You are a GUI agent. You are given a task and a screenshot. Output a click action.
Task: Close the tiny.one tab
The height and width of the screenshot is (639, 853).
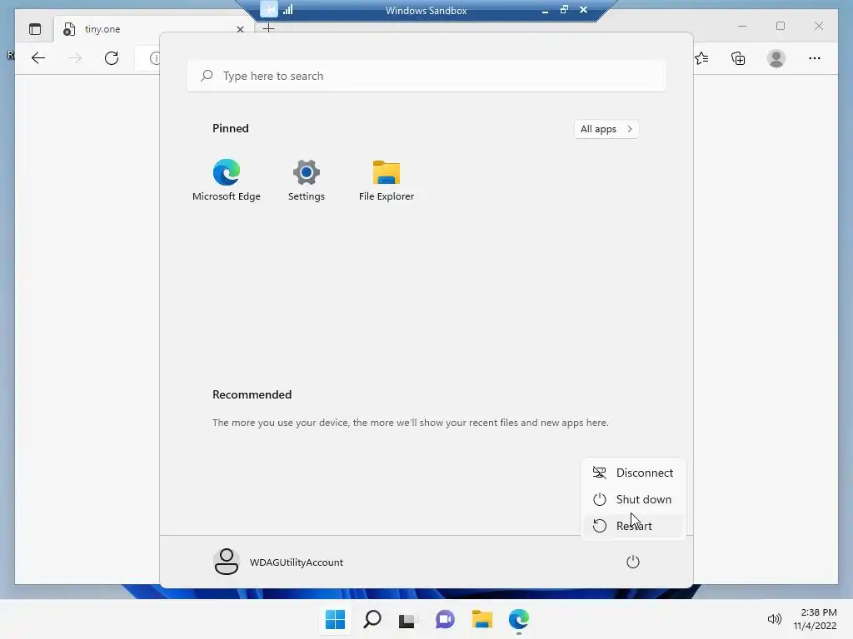click(x=240, y=29)
